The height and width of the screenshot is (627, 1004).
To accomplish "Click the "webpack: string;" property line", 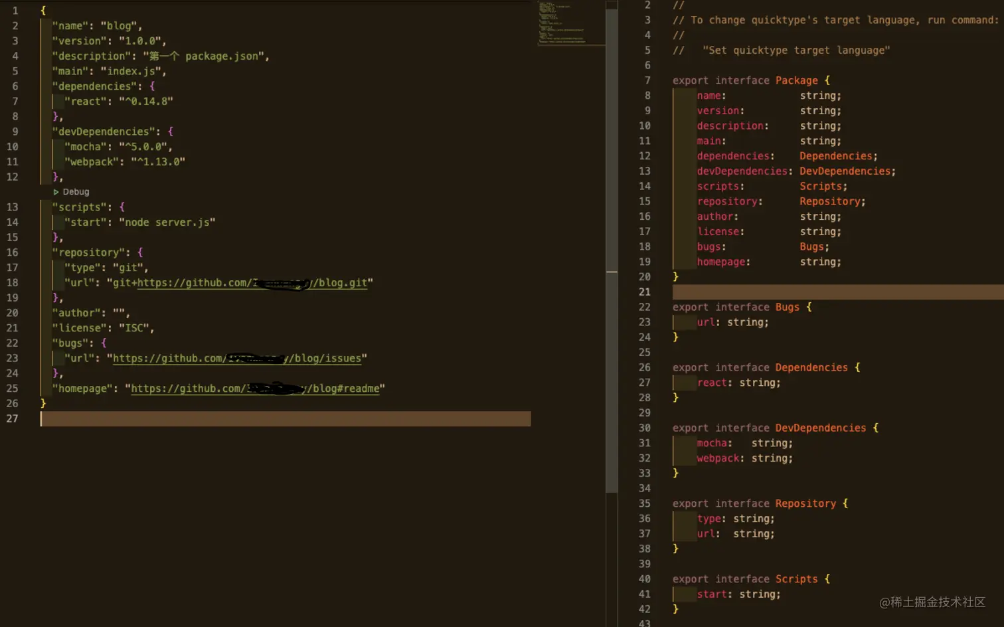I will click(744, 458).
